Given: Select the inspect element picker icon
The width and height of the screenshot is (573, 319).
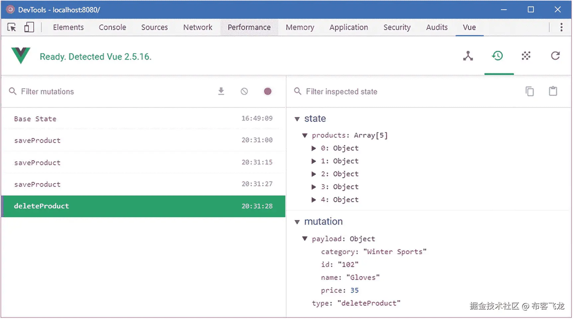Looking at the screenshot, I should [x=12, y=27].
